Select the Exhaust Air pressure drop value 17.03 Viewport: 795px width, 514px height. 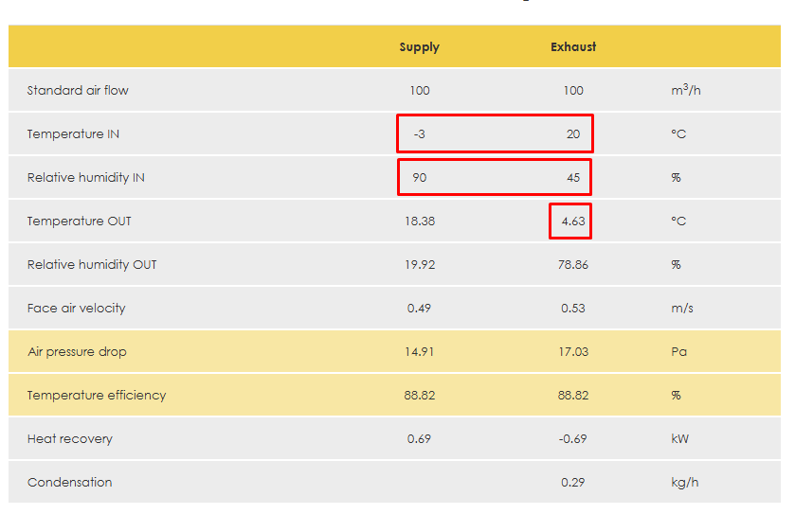[x=573, y=352]
